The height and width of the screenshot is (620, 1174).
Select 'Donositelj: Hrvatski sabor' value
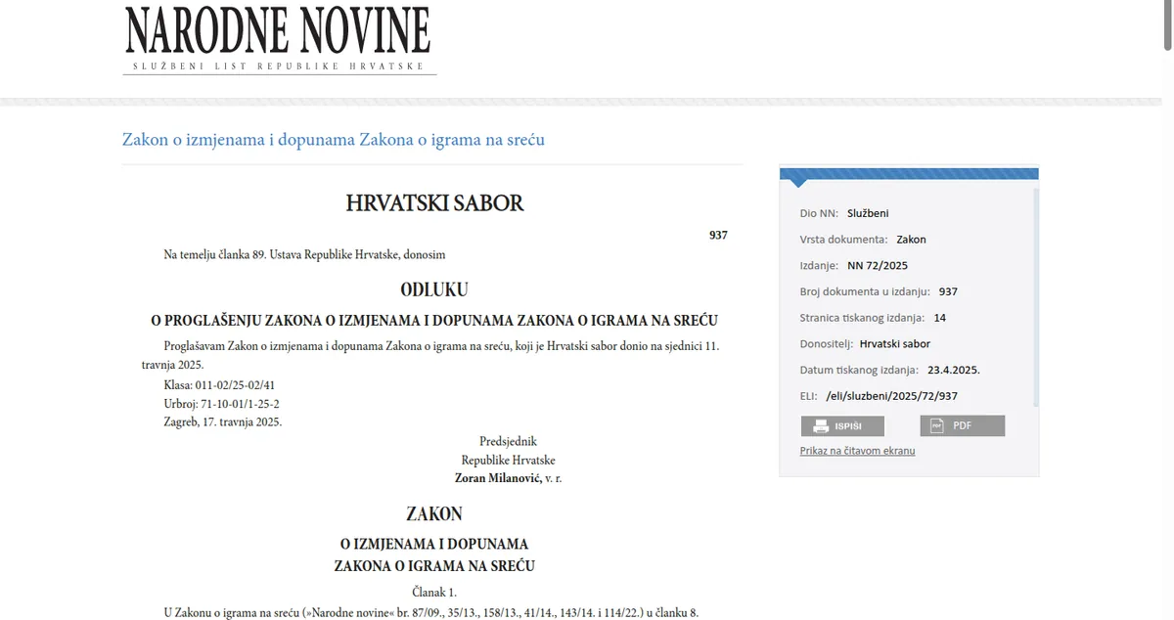point(895,344)
